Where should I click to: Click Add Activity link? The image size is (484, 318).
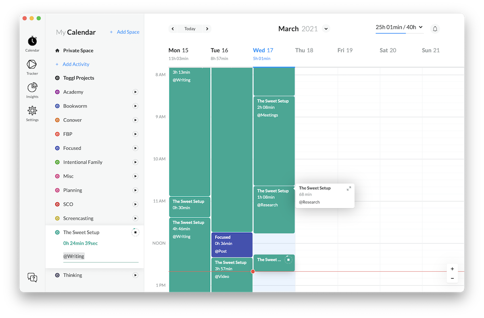pos(73,64)
